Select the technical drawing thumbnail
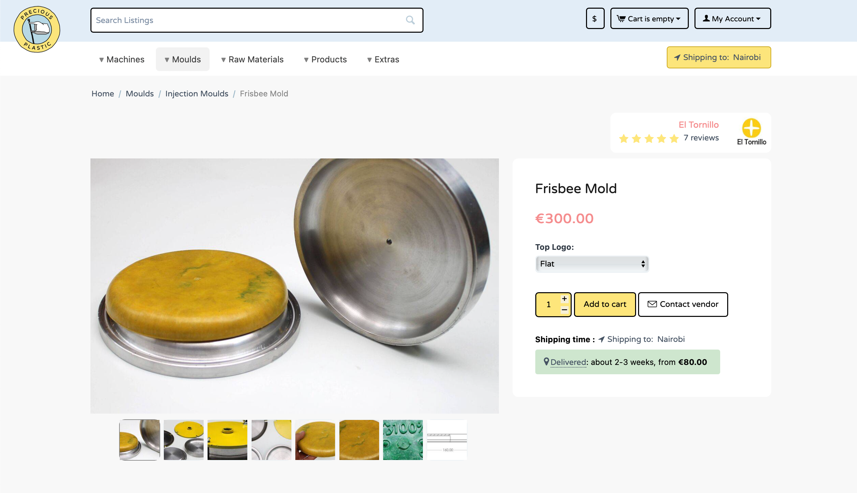The width and height of the screenshot is (857, 493). (x=447, y=440)
